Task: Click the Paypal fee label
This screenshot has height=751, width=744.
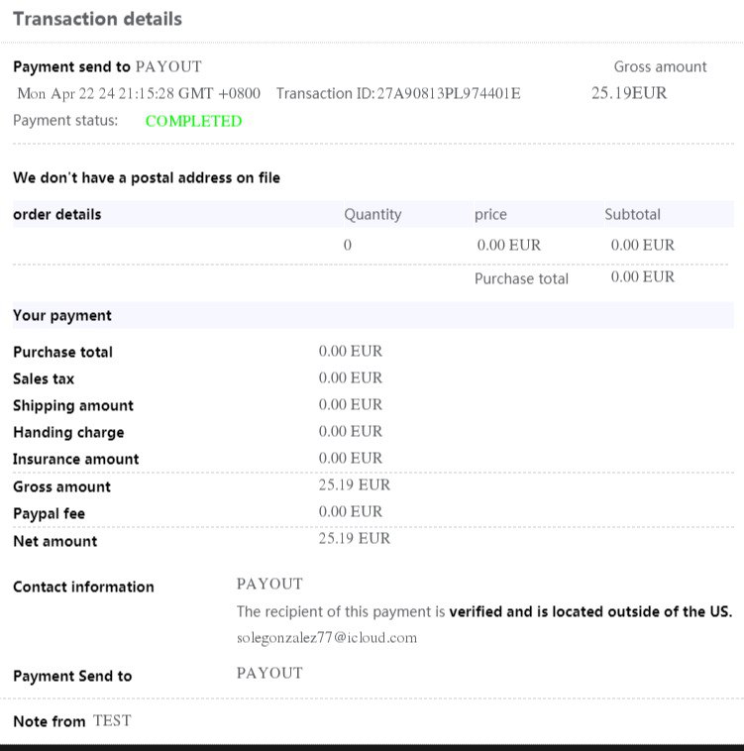Action: [49, 513]
